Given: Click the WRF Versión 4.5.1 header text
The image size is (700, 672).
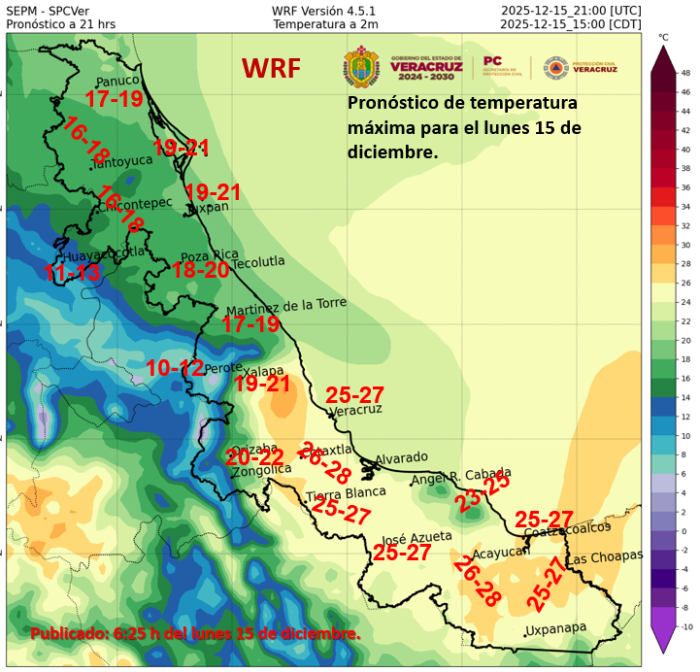Looking at the screenshot, I should pyautogui.click(x=325, y=10).
